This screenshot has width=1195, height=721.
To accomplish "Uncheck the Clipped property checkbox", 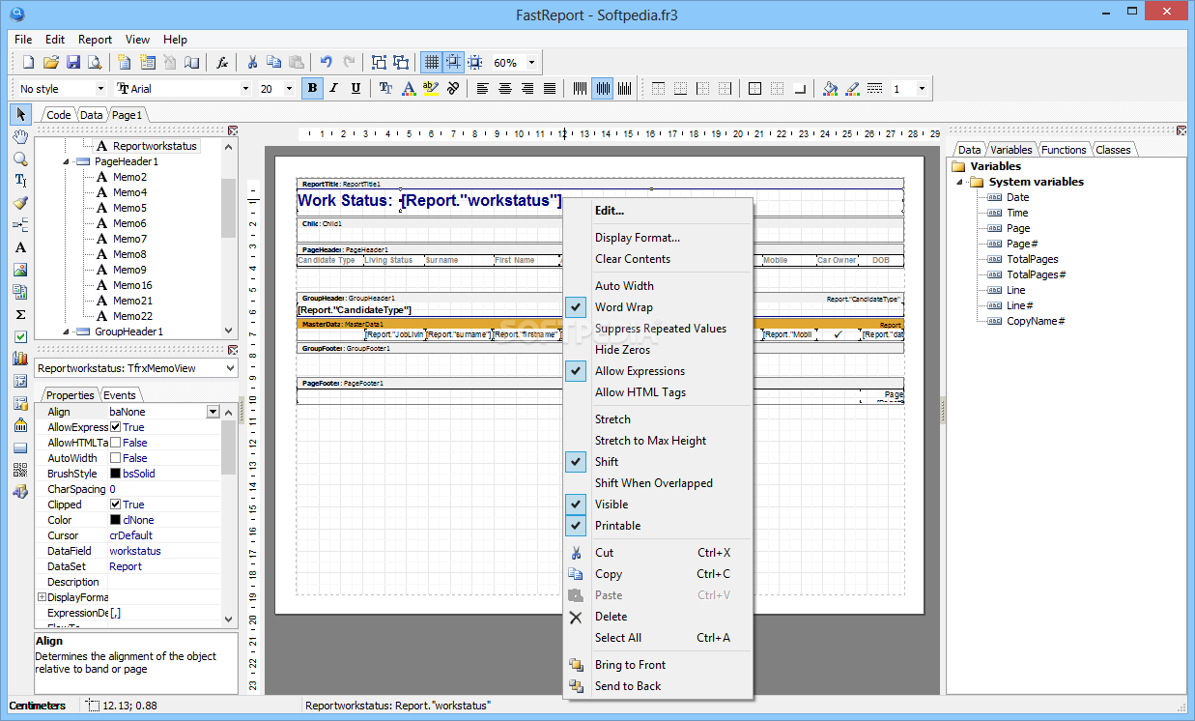I will pos(115,505).
